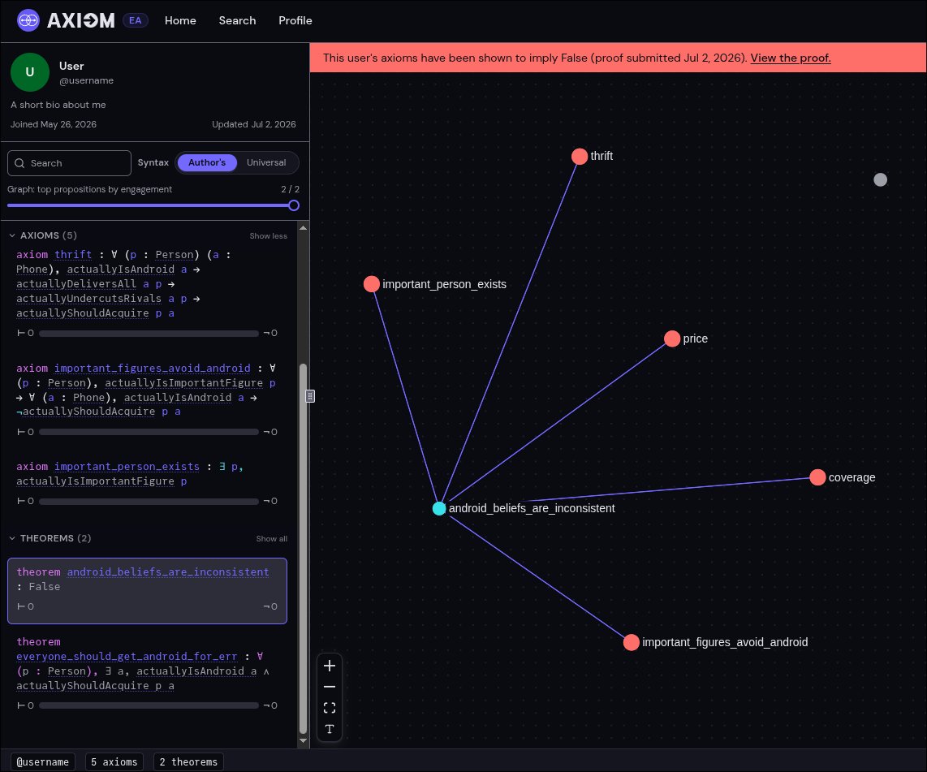This screenshot has width=927, height=772.
Task: Click Show all for theorems
Action: coord(271,538)
